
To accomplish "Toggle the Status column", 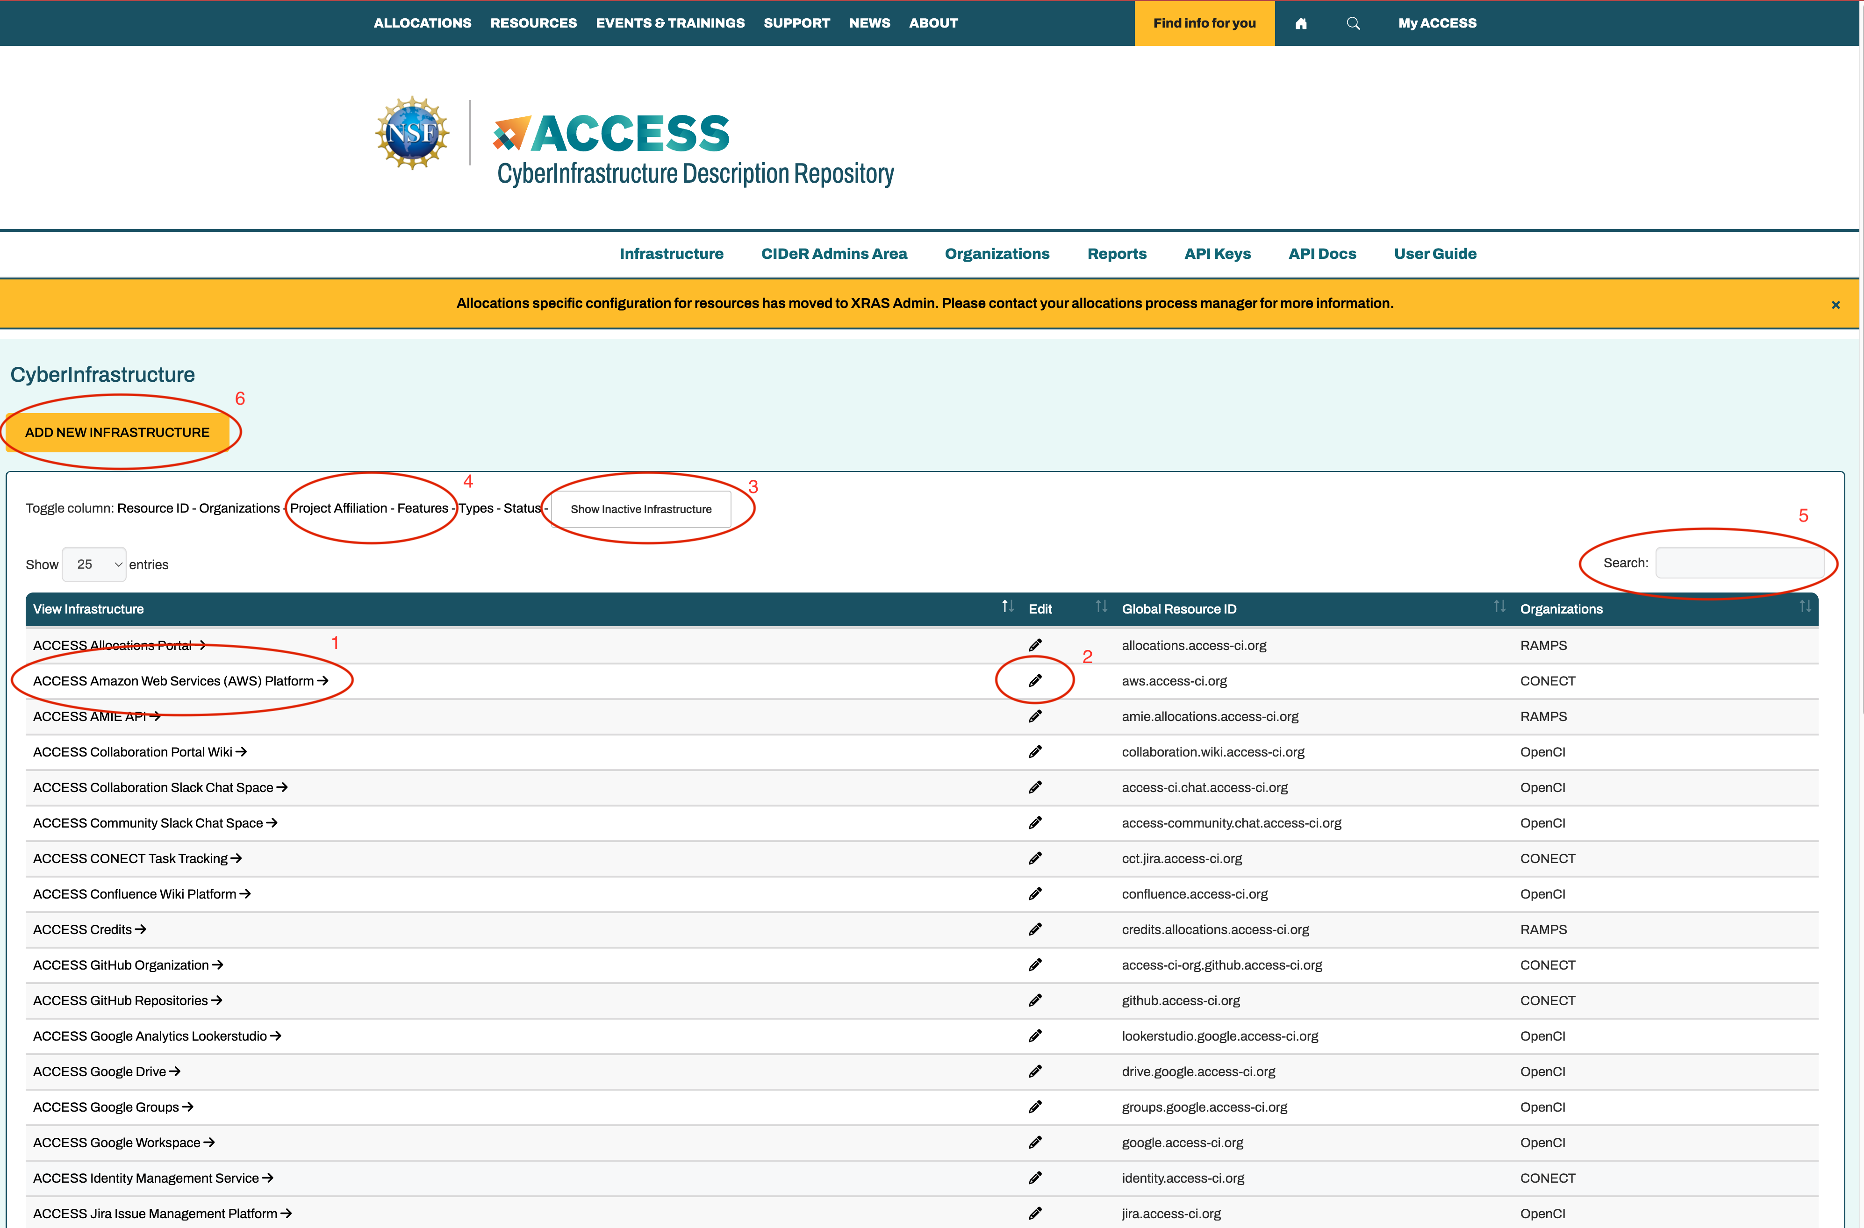I will click(523, 508).
